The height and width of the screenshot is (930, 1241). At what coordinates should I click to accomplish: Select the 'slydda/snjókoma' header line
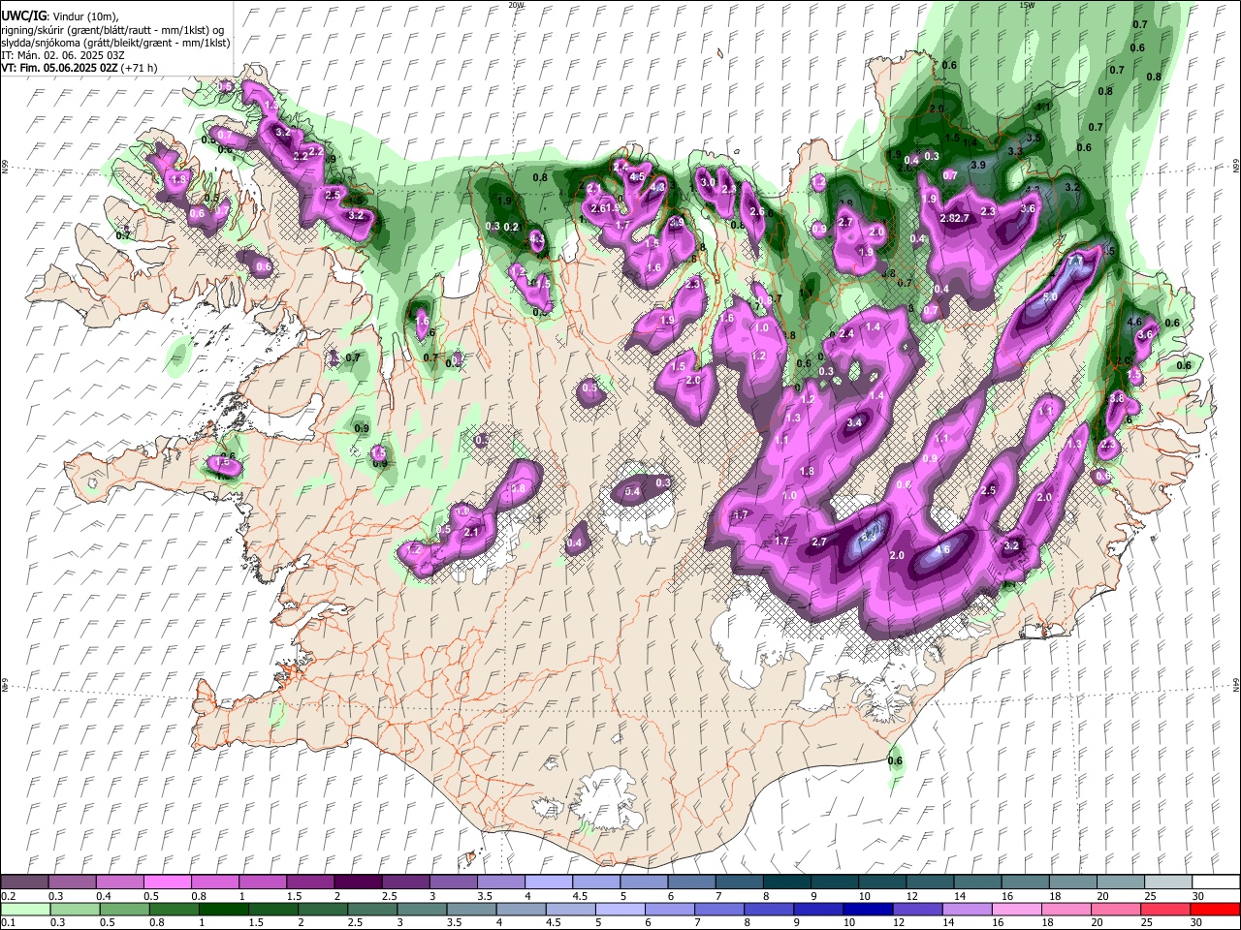tap(115, 43)
